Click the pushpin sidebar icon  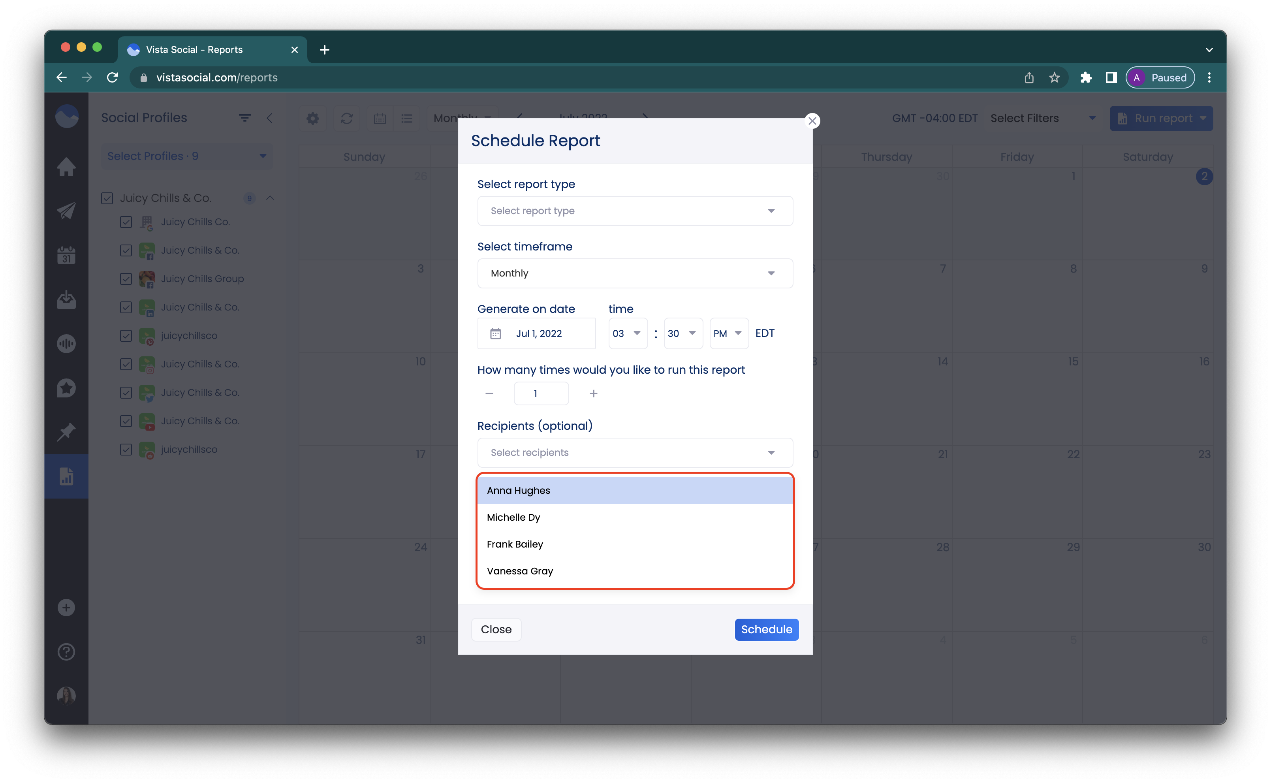66,432
